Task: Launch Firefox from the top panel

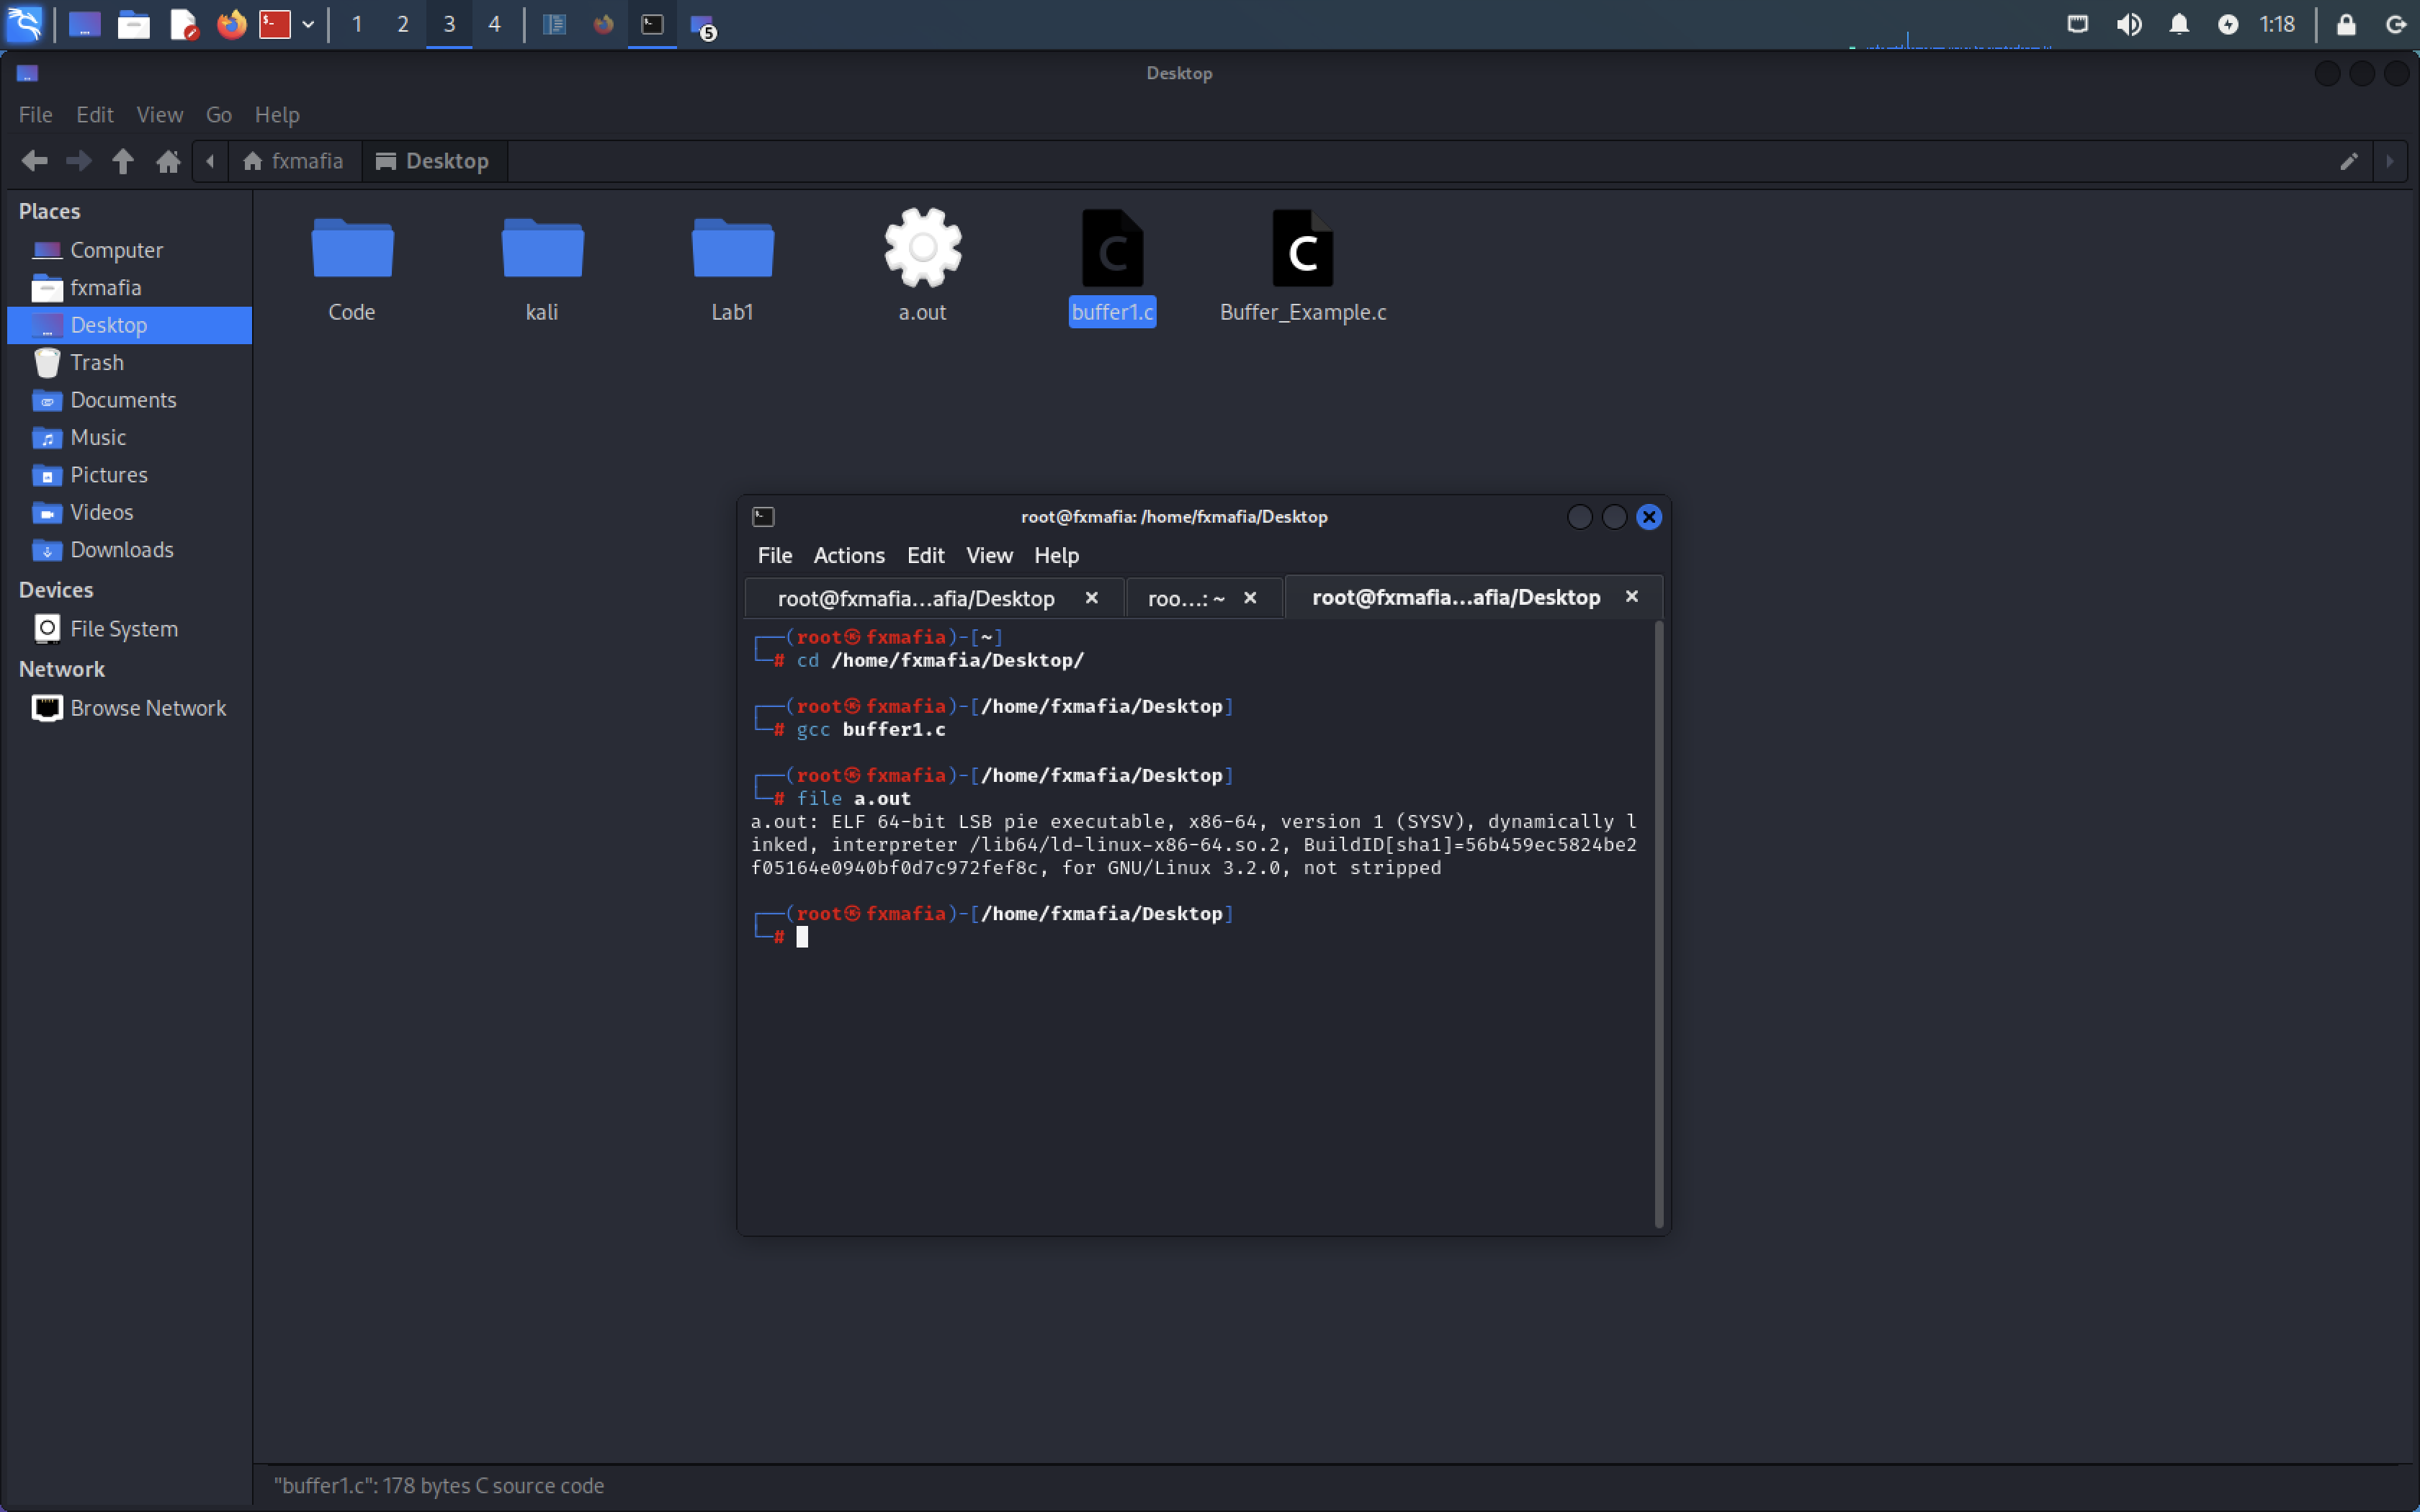Action: pyautogui.click(x=231, y=24)
